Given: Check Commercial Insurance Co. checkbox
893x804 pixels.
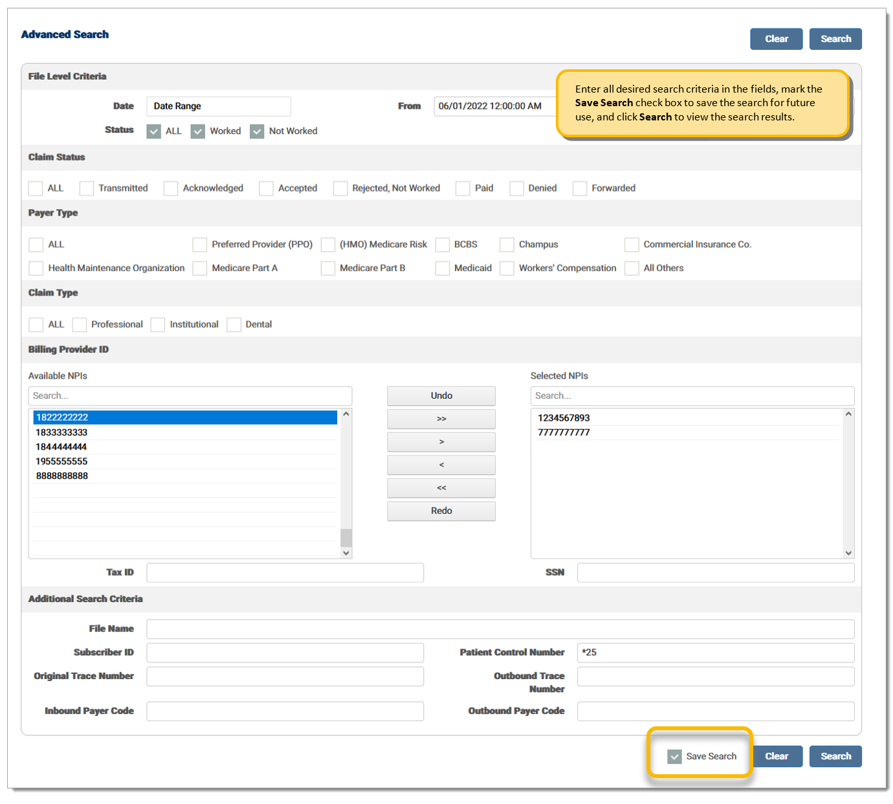Looking at the screenshot, I should point(632,245).
